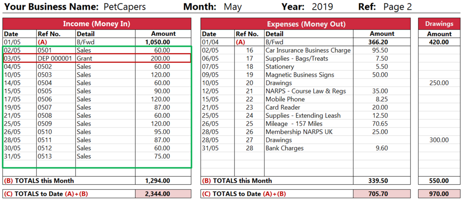Image resolution: width=464 pixels, height=201 pixels.
Task: Click the income monthly total 1,294.00
Action: 158,181
